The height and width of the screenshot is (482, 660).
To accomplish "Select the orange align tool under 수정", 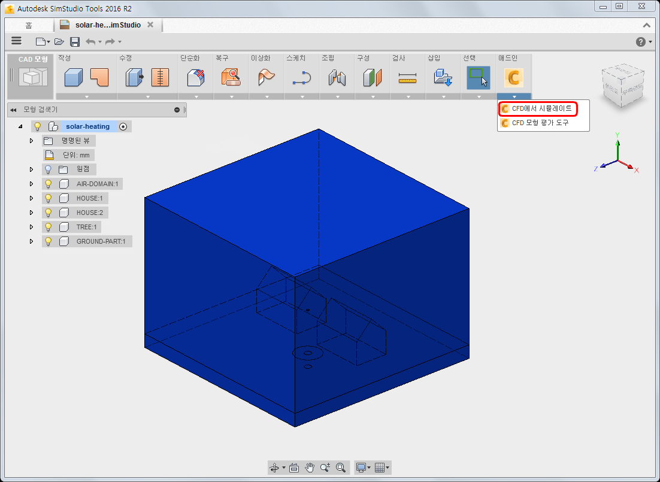I will (161, 78).
